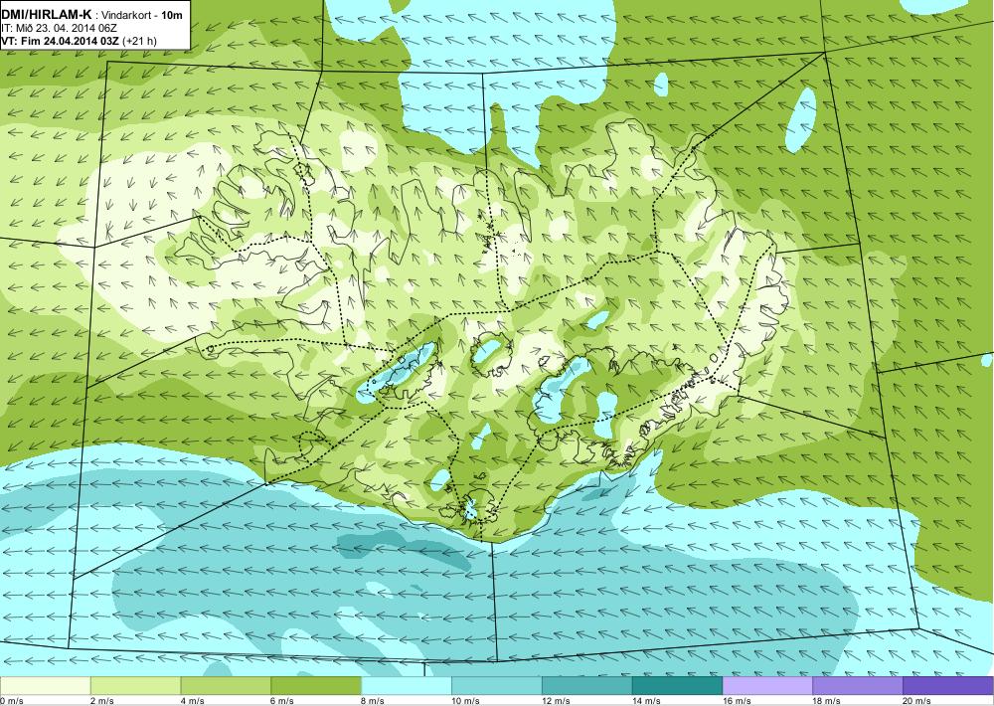Viewport: 994px width, 706px height.
Task: Select the darkest purple swatch above 20 m/s
Action: click(x=948, y=686)
